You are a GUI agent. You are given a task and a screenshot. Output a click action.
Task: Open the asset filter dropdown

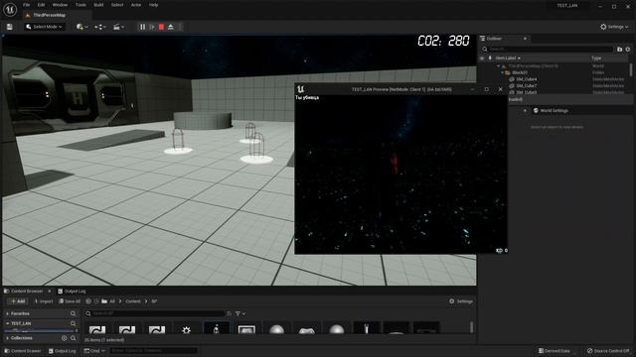coord(240,313)
